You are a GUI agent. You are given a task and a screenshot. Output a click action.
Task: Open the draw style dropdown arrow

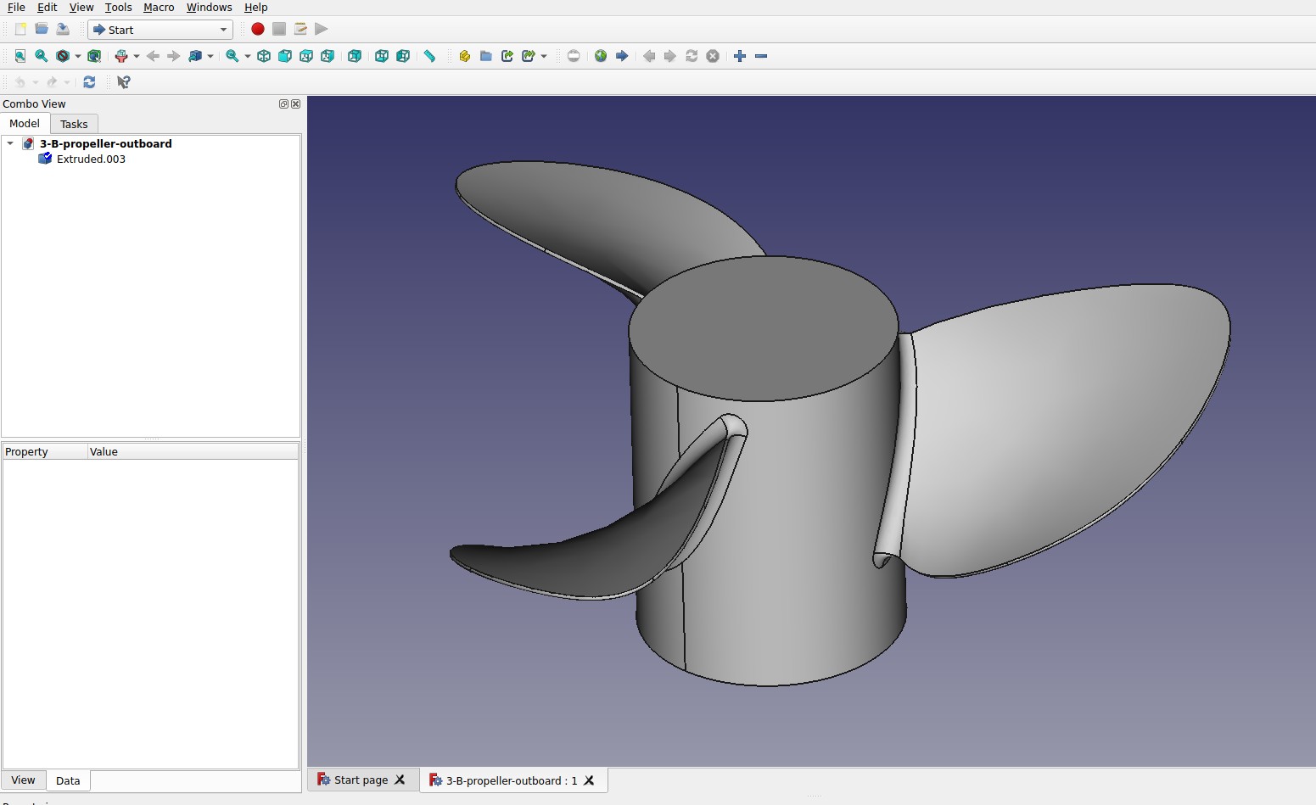78,57
